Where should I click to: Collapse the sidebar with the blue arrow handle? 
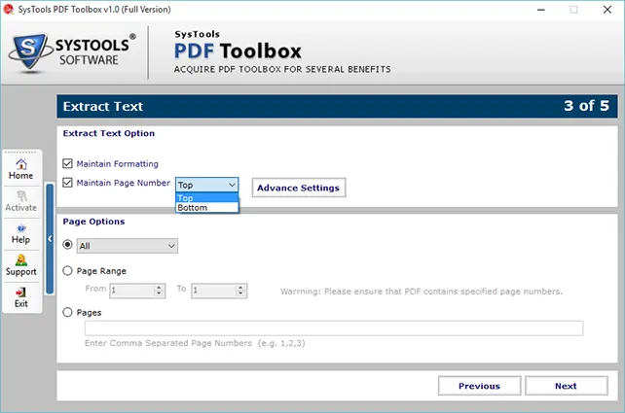click(x=50, y=239)
